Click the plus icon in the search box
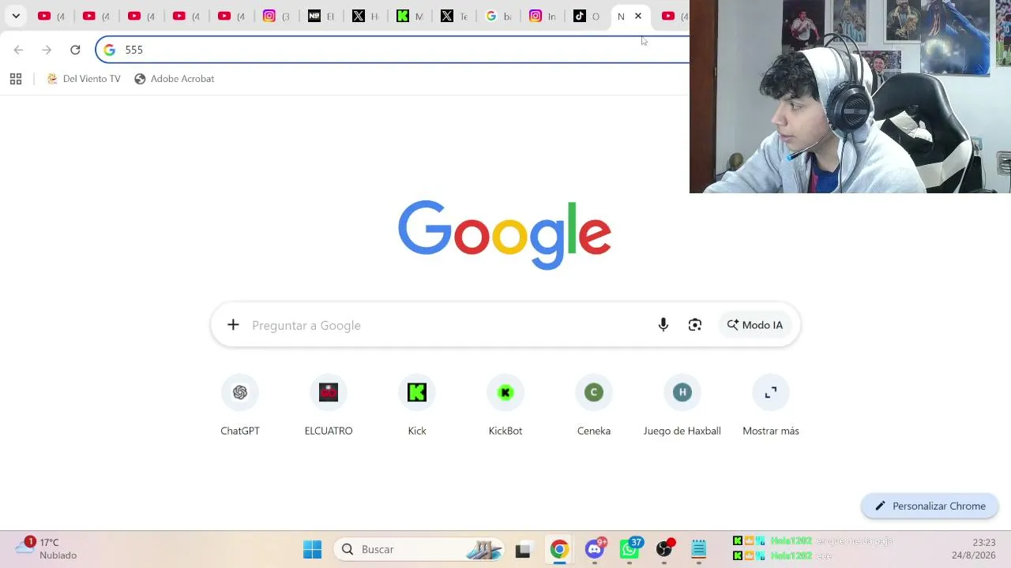 tap(233, 325)
